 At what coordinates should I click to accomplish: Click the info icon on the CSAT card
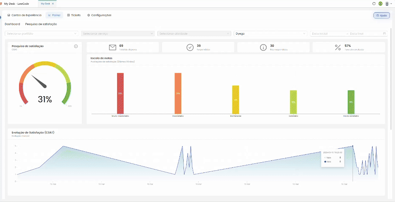[x=76, y=46]
